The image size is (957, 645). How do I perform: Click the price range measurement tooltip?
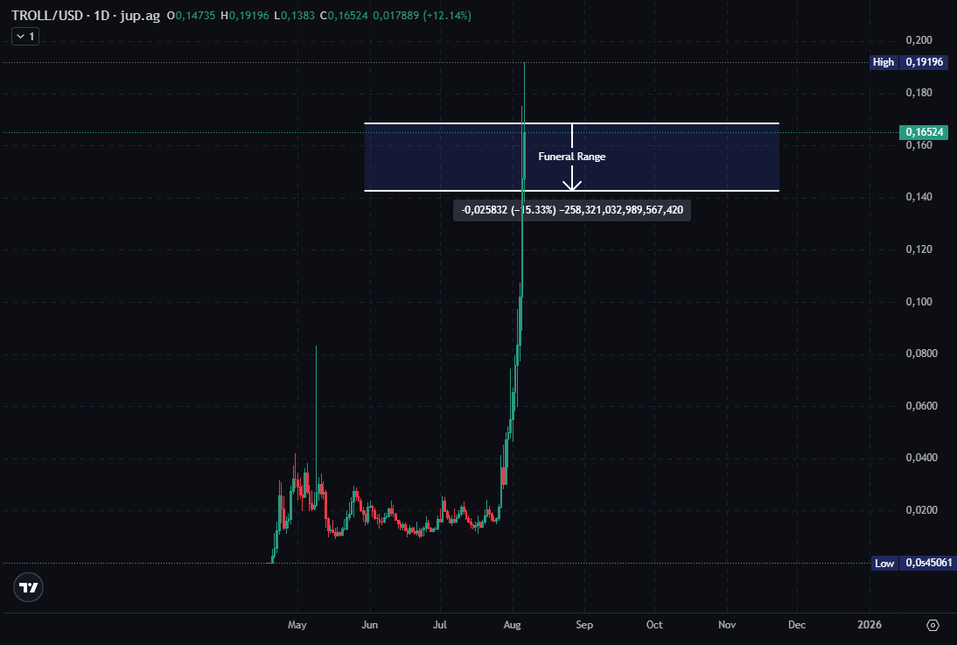[x=572, y=210]
